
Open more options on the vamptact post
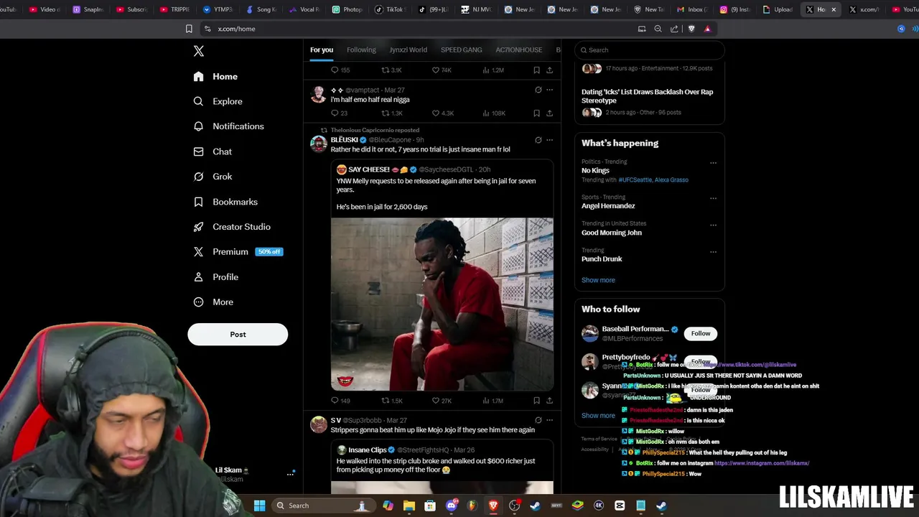[549, 90]
